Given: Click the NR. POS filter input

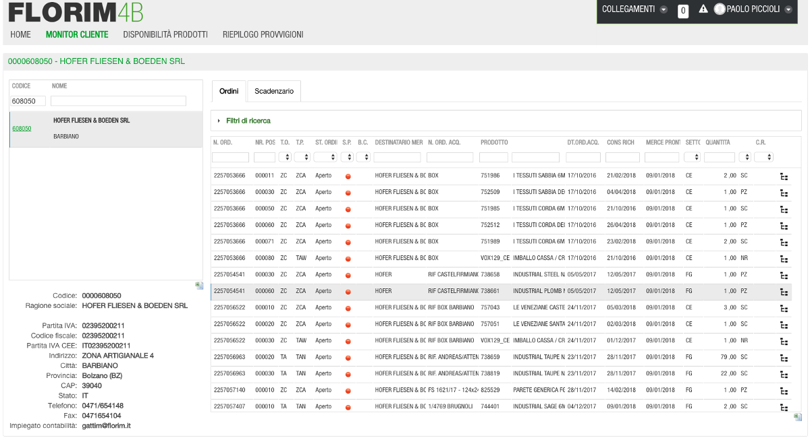Looking at the screenshot, I should (265, 157).
